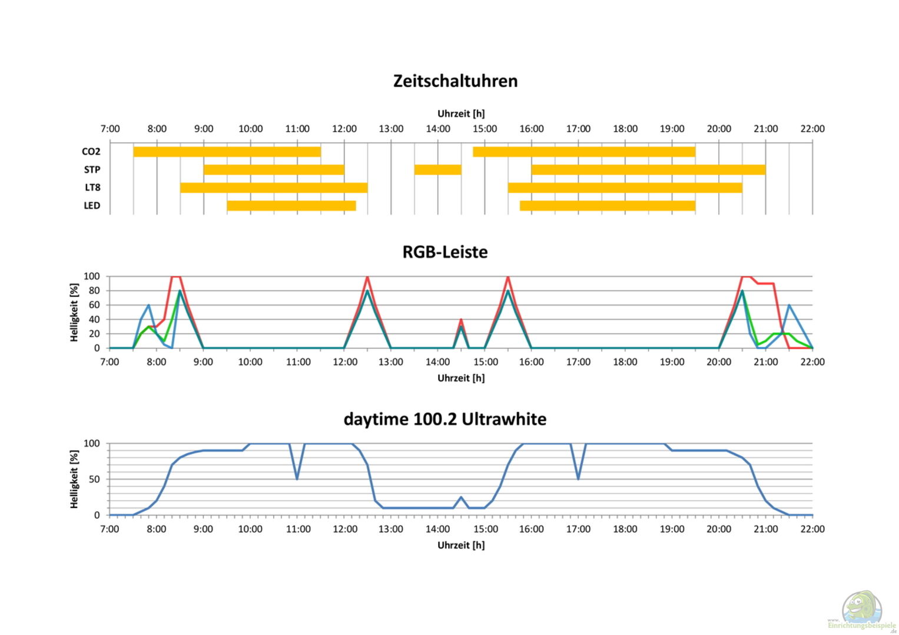
Task: Click the Zeitschaltuhren chart title
Action: tap(455, 81)
